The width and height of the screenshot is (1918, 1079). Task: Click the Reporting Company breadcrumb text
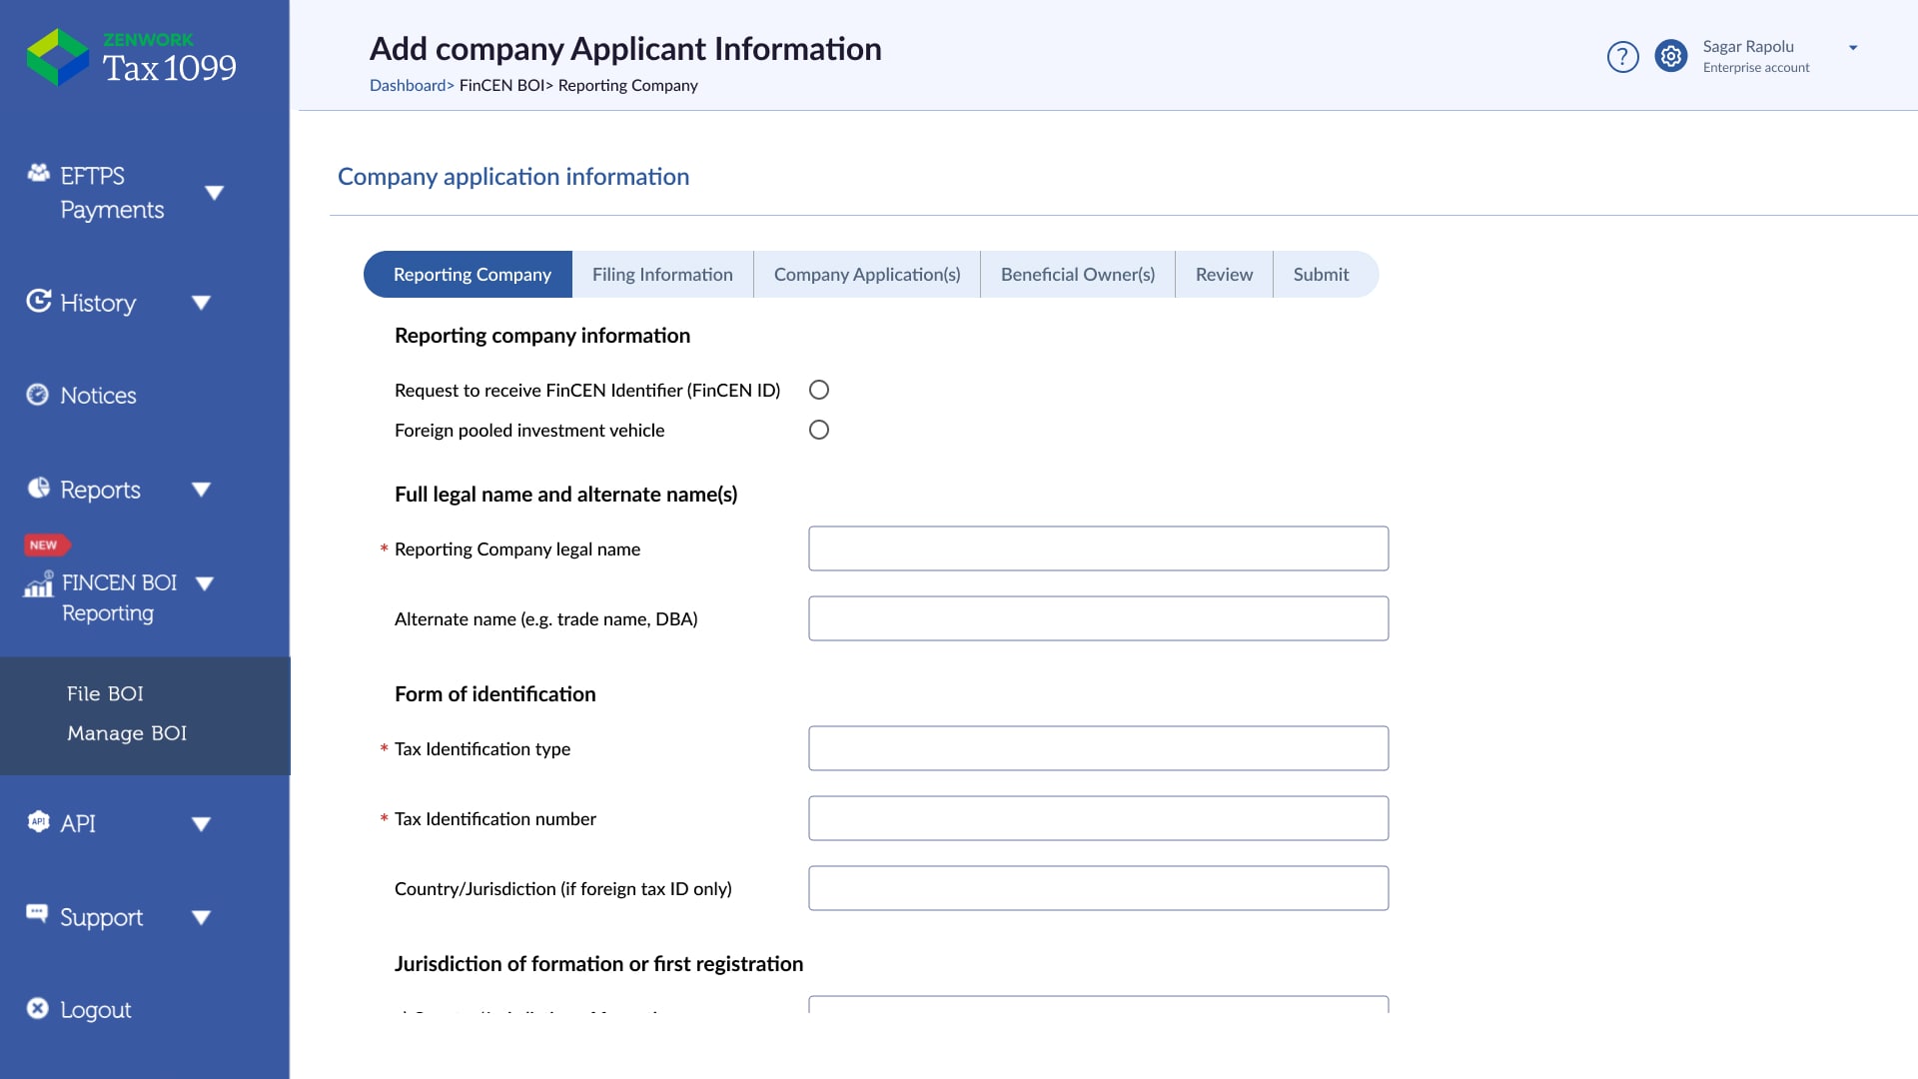click(627, 85)
